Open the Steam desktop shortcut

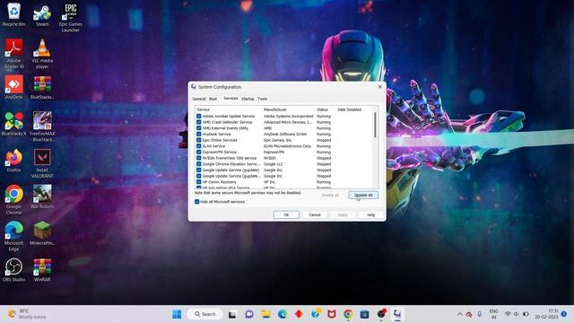coord(42,14)
